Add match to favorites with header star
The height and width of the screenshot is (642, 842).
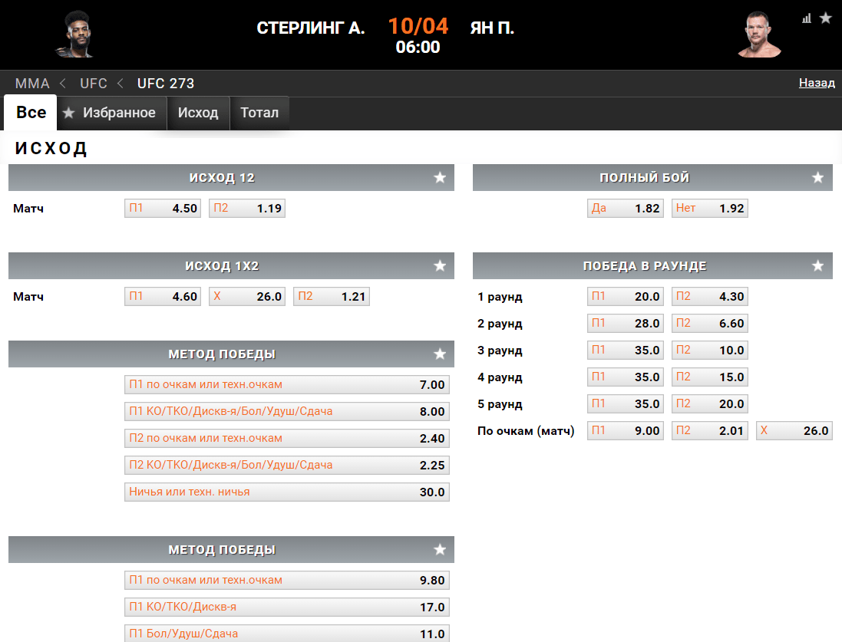click(825, 18)
